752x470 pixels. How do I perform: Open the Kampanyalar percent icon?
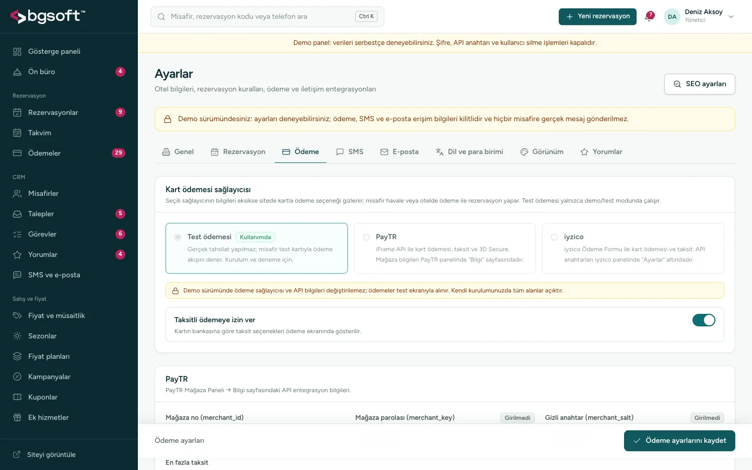17,377
